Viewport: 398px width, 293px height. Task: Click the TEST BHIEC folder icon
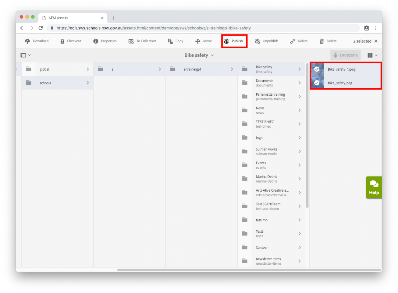[245, 124]
